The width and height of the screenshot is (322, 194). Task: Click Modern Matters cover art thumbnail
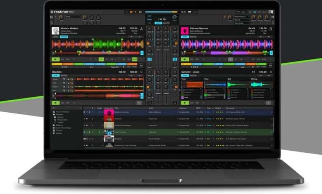[x=55, y=31]
